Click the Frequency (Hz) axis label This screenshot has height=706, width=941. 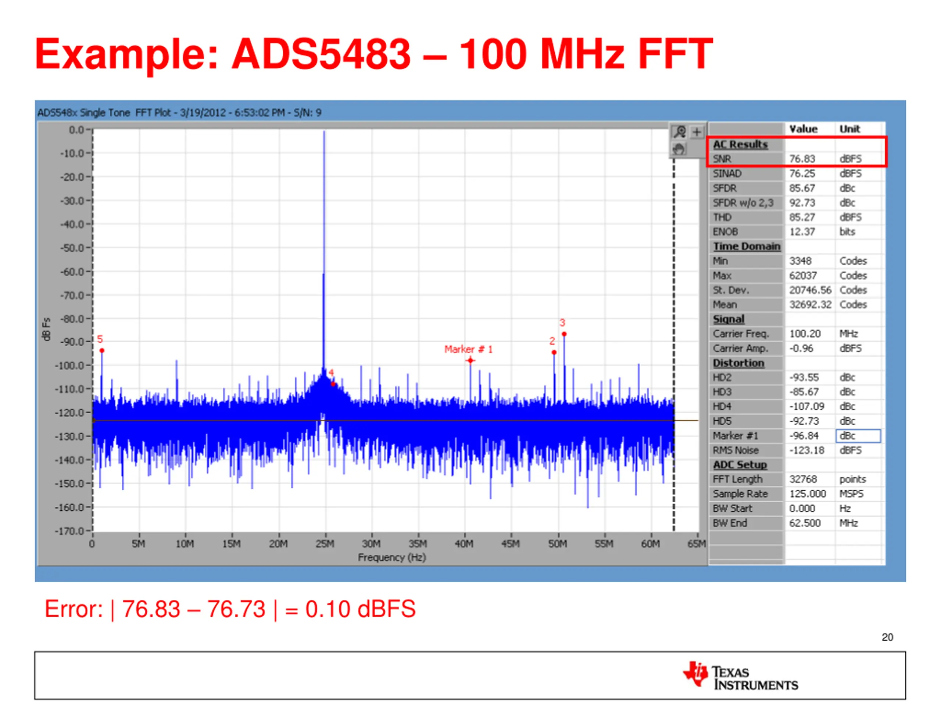coord(392,557)
